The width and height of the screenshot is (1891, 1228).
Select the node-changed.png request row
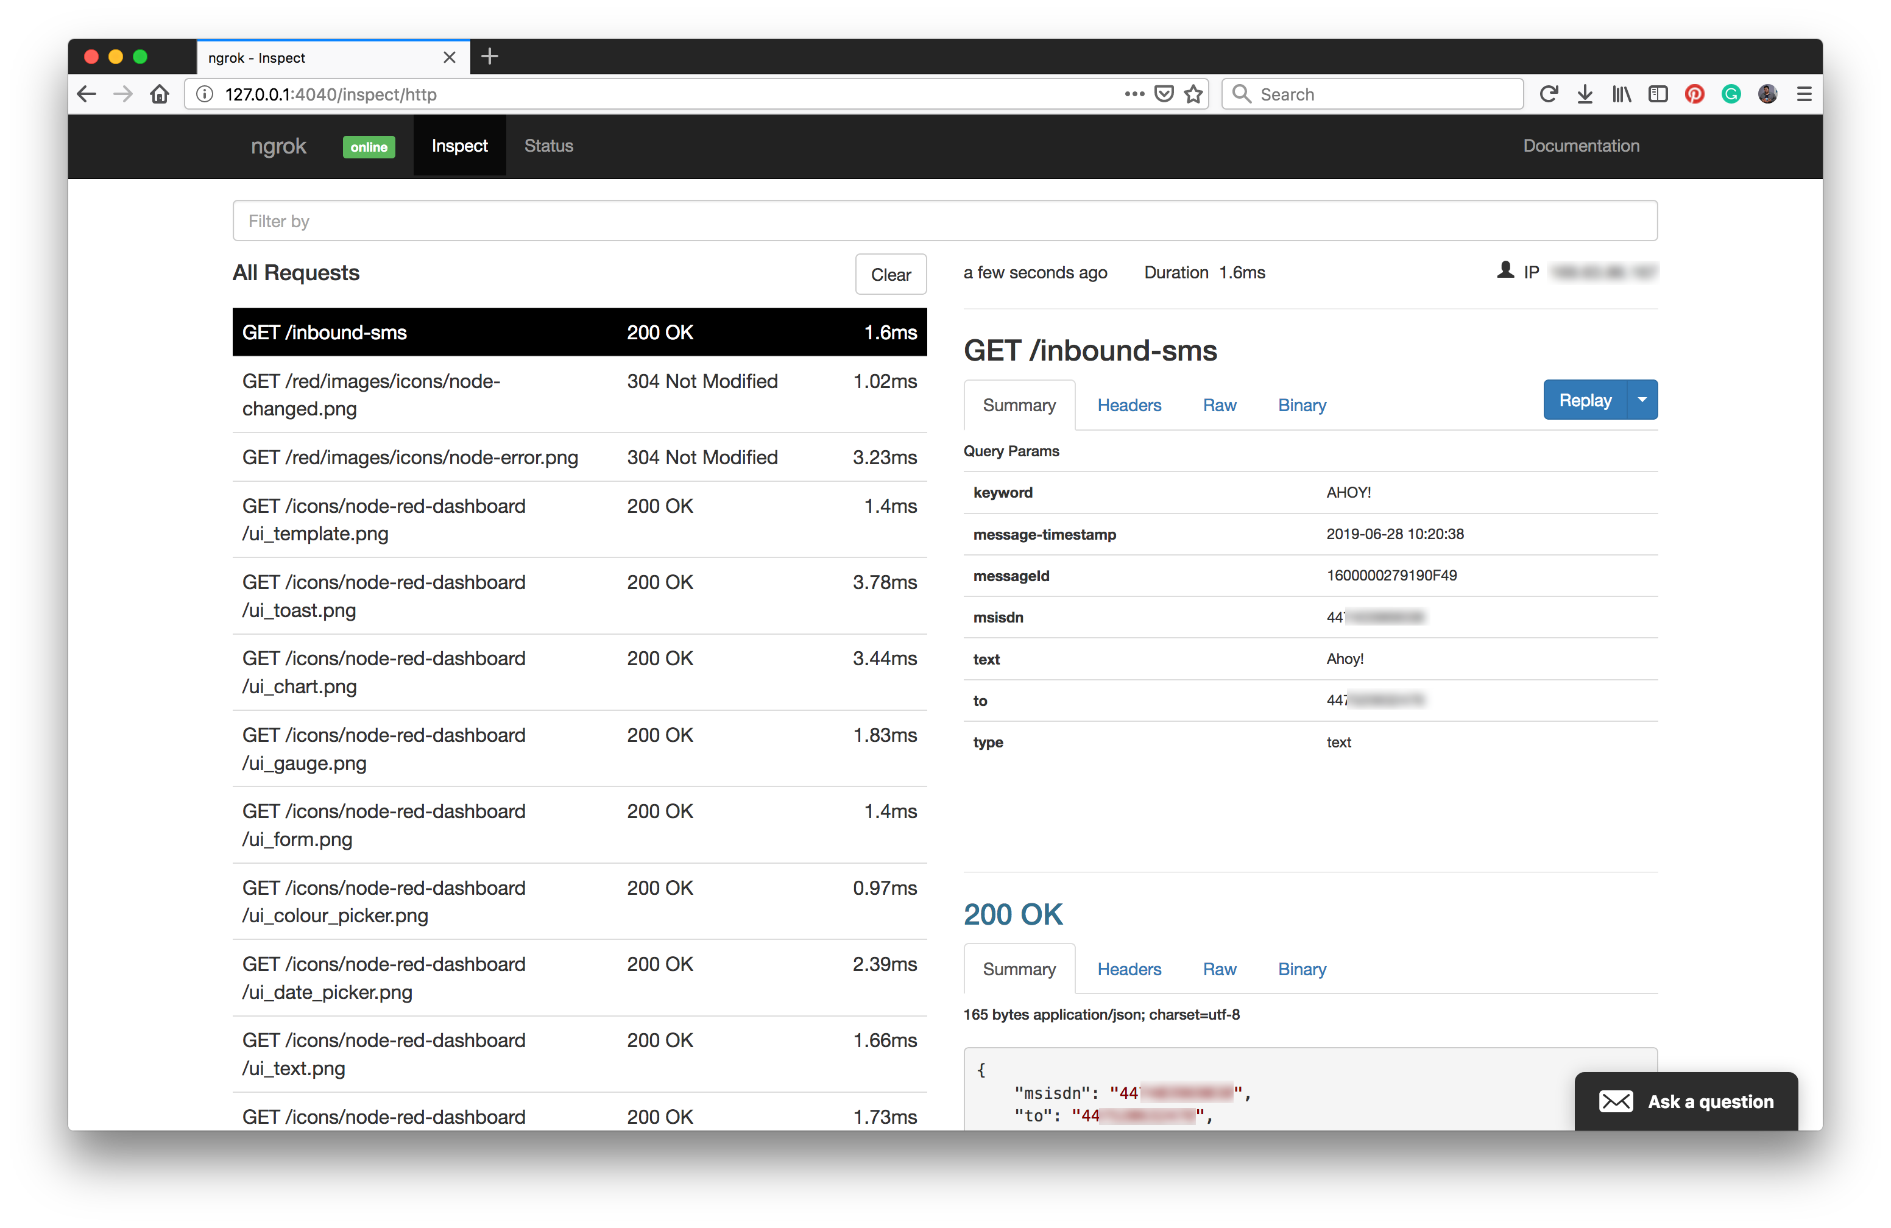tap(579, 395)
